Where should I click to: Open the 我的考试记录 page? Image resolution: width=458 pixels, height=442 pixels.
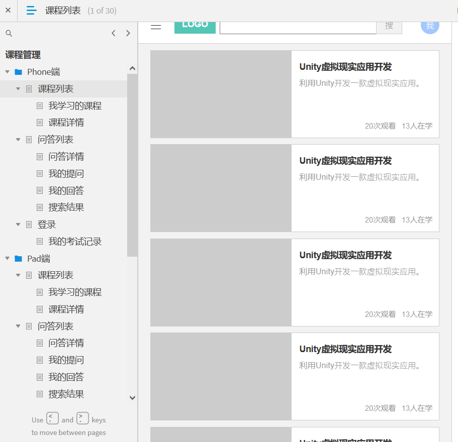point(75,242)
